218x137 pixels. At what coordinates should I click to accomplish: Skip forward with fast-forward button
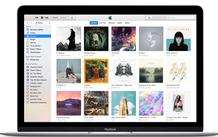47,18
